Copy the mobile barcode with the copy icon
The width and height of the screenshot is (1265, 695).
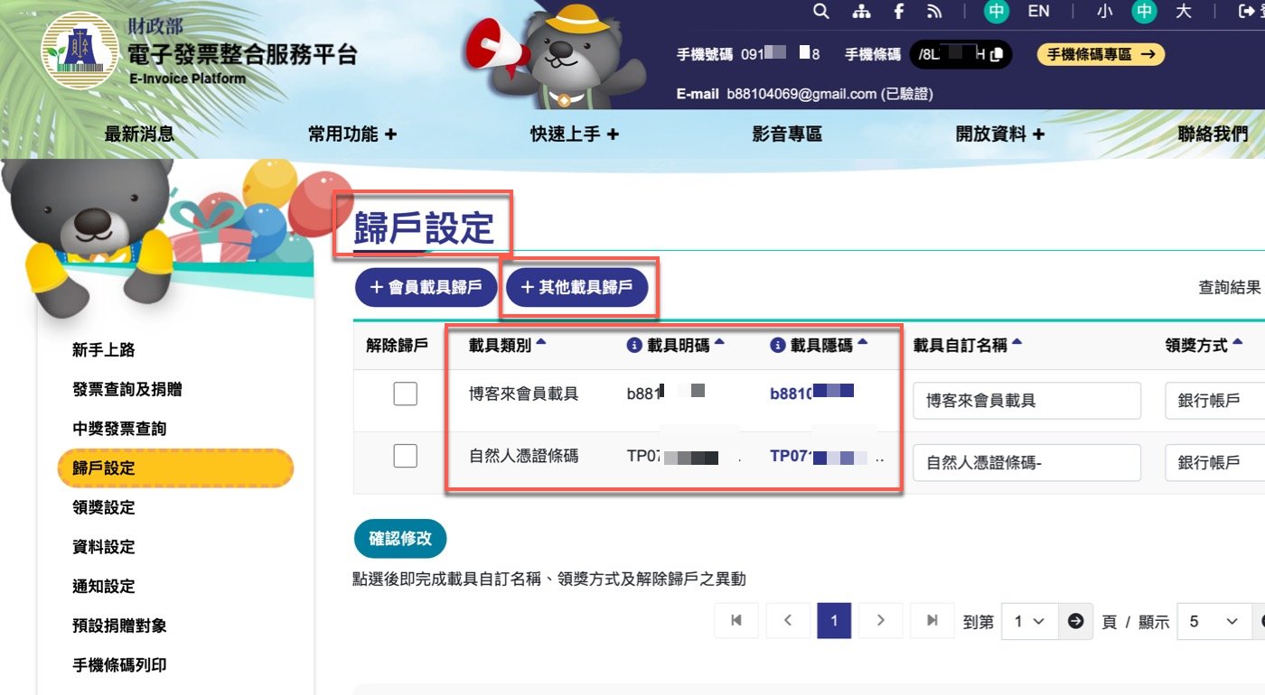tap(996, 55)
